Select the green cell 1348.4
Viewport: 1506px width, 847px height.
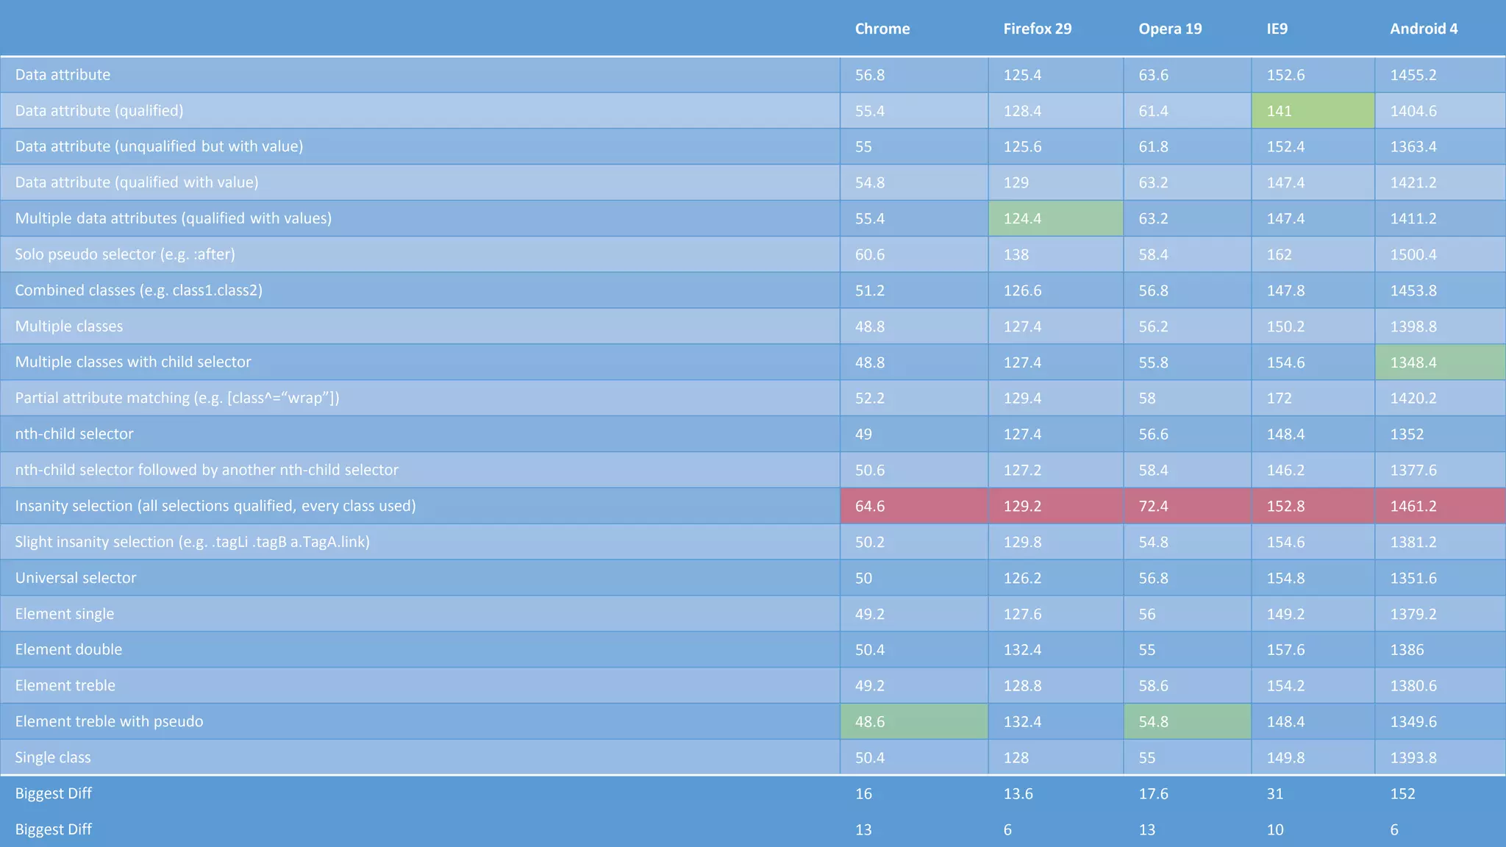coord(1440,362)
